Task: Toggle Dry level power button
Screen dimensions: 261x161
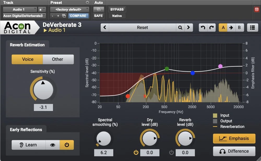Action: coord(136,152)
